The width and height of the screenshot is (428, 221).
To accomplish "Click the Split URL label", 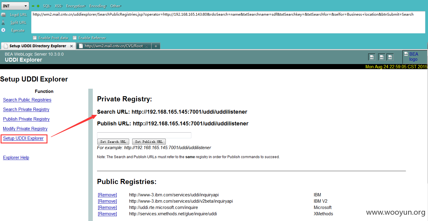I will tap(18, 23).
